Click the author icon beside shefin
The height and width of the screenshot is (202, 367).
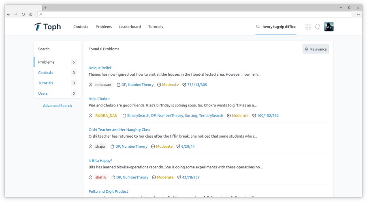91,177
